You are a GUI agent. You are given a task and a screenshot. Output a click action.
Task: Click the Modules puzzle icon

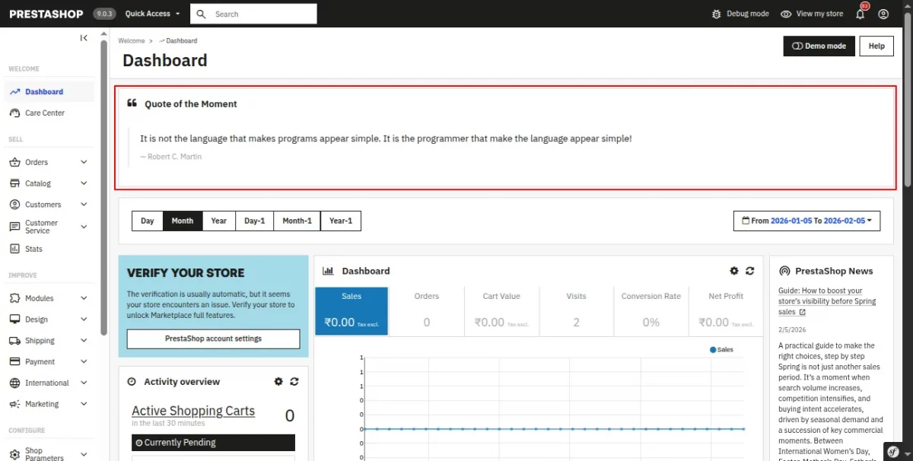coord(14,298)
